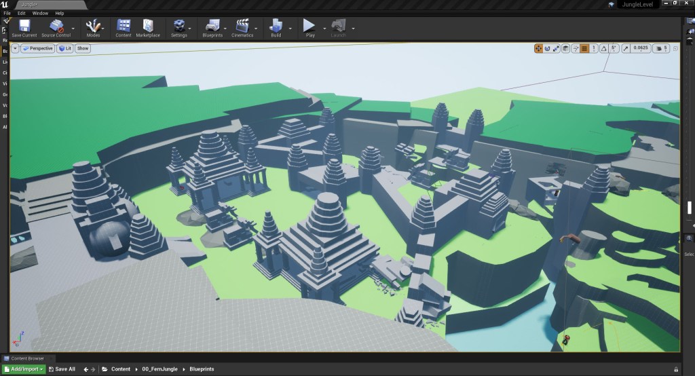Open the viewport options arrow dropdown

15,48
